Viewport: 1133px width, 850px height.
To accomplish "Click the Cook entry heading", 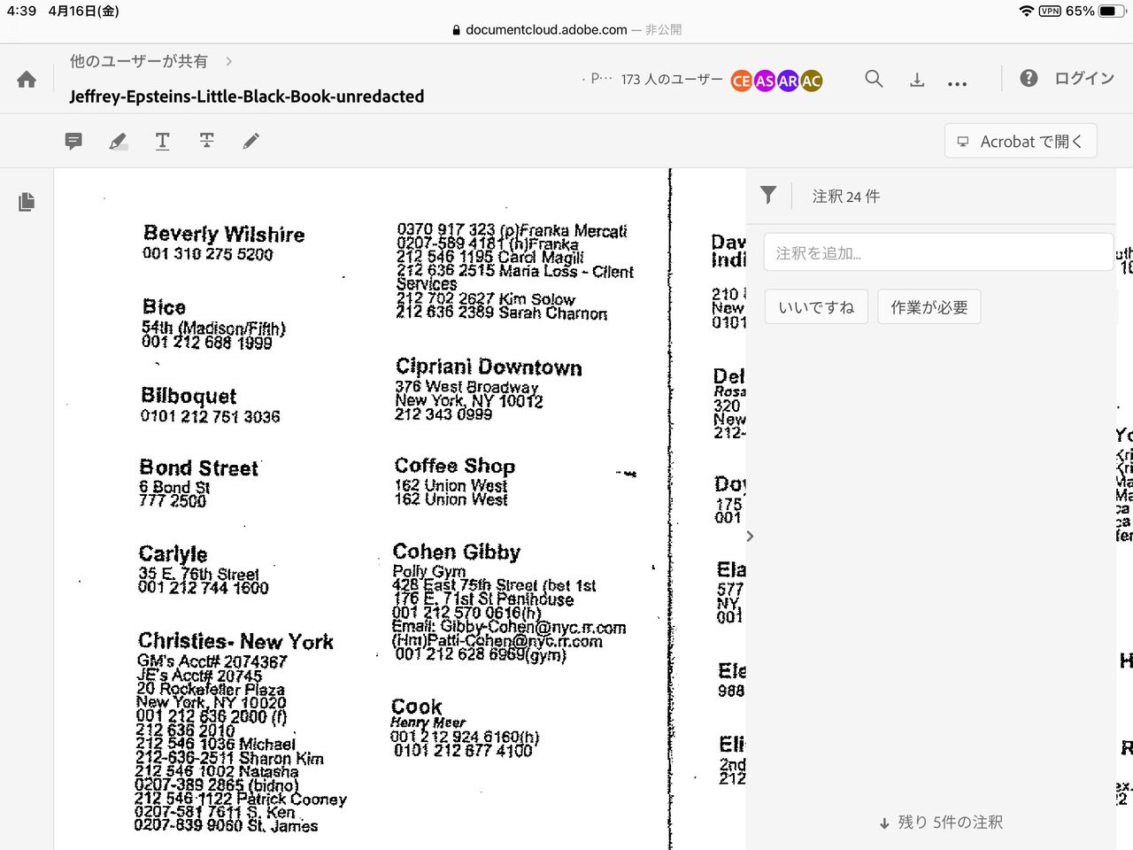I will 417,707.
